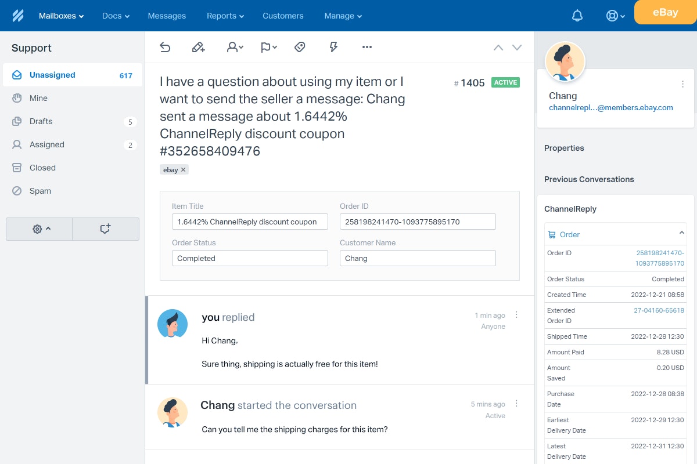The image size is (697, 464).
Task: Go to previous conversation with up chevron
Action: [x=498, y=48]
